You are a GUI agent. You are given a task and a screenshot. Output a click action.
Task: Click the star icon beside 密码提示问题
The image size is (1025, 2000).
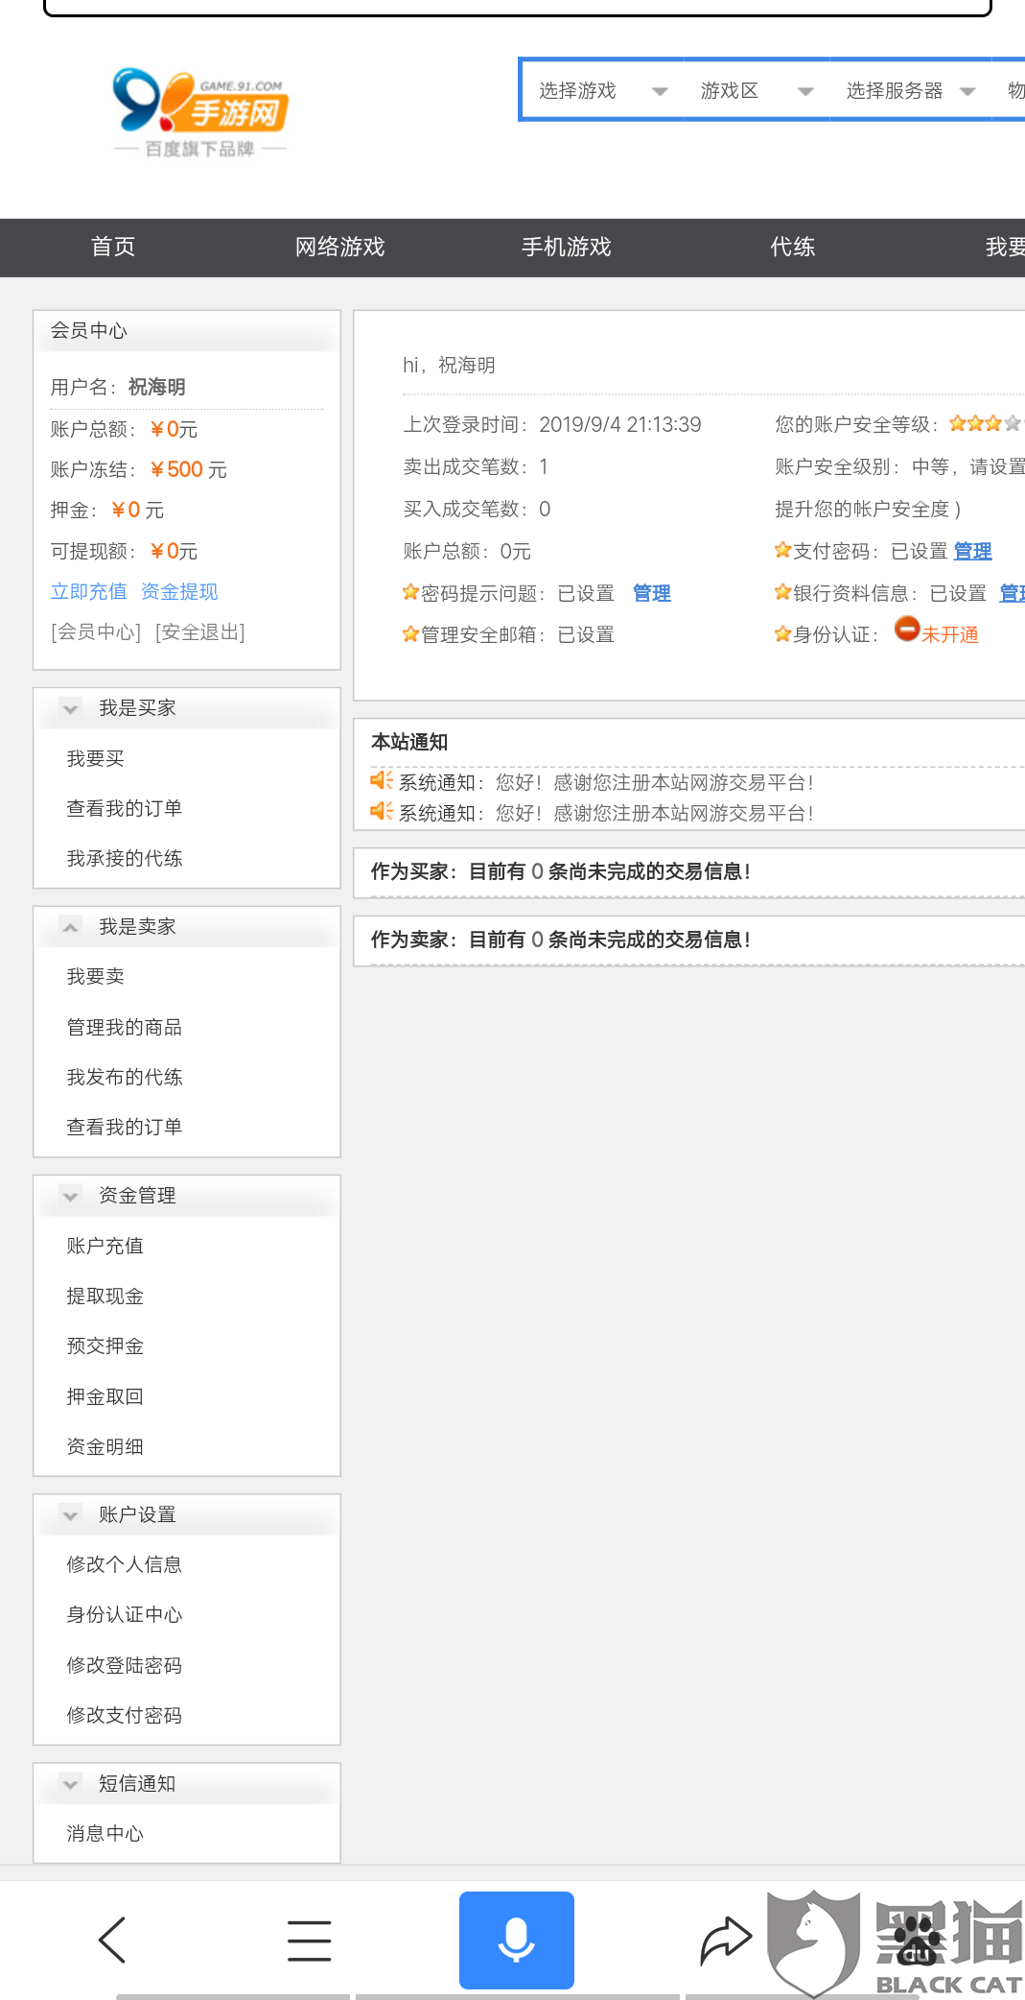(x=410, y=591)
